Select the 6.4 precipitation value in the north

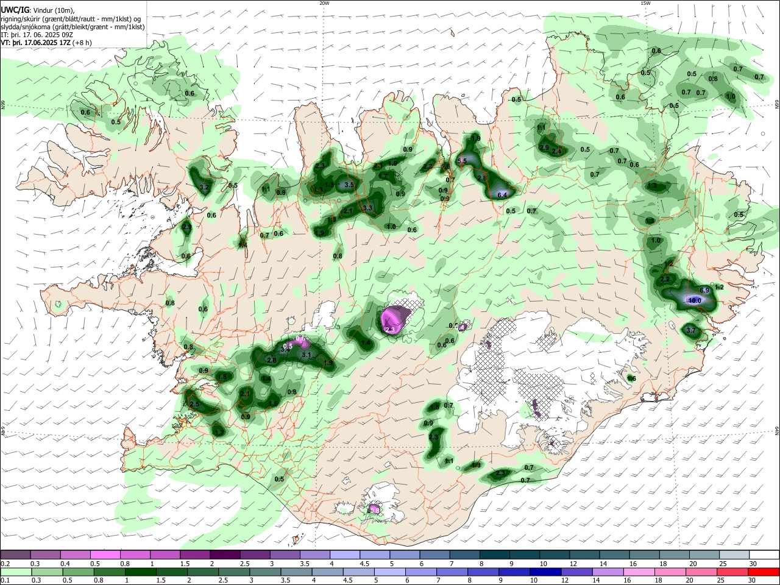(x=503, y=195)
